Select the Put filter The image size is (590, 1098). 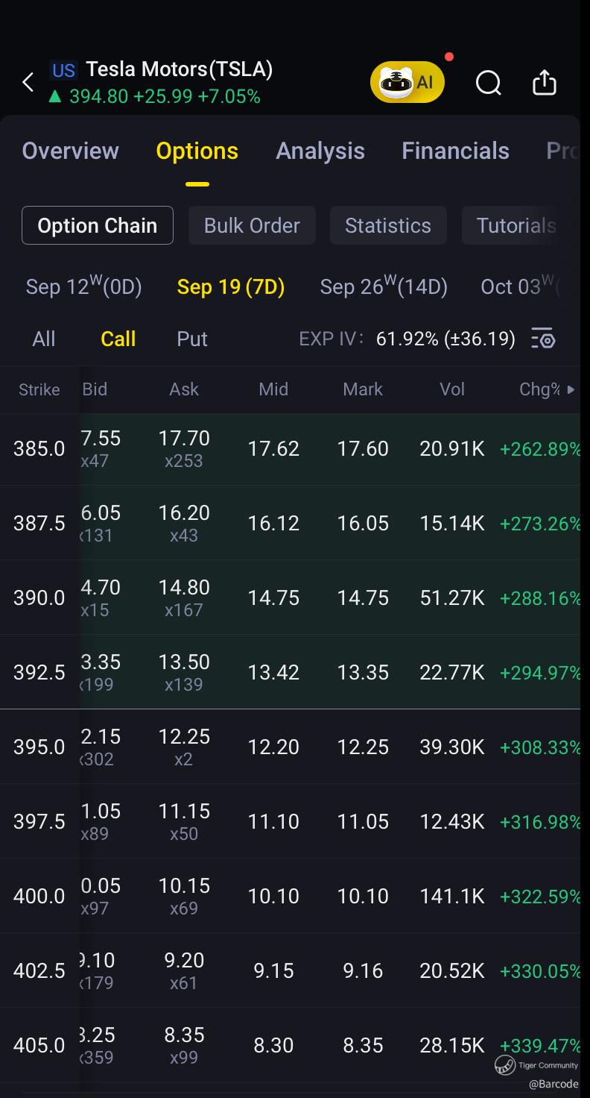coord(192,339)
